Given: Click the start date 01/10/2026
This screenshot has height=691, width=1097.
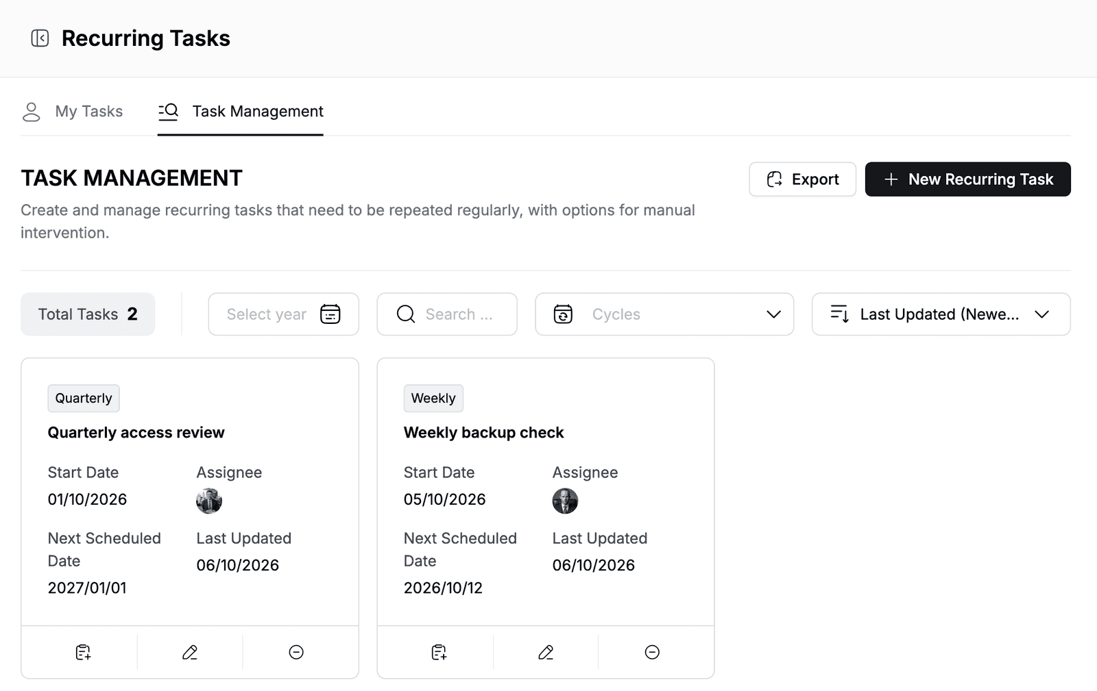Looking at the screenshot, I should click(x=87, y=499).
